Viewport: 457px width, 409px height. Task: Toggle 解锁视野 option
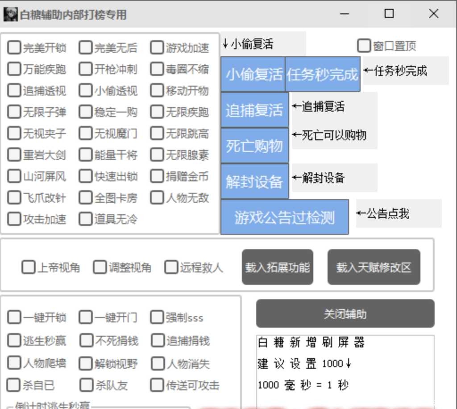(85, 363)
